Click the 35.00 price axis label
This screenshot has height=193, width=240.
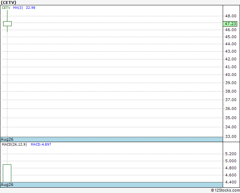pyautogui.click(x=231, y=118)
